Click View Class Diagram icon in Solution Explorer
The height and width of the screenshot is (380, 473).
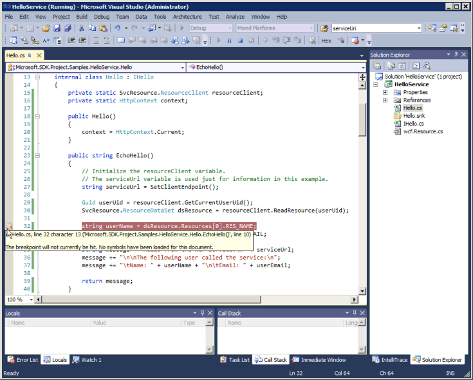point(427,66)
